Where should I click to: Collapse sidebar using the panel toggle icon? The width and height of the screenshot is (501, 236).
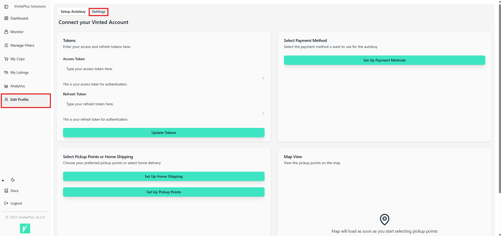point(6,7)
